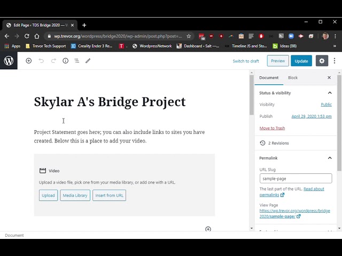Open the View Page sample-page URL link
This screenshot has height=256, width=342.
coord(294,213)
